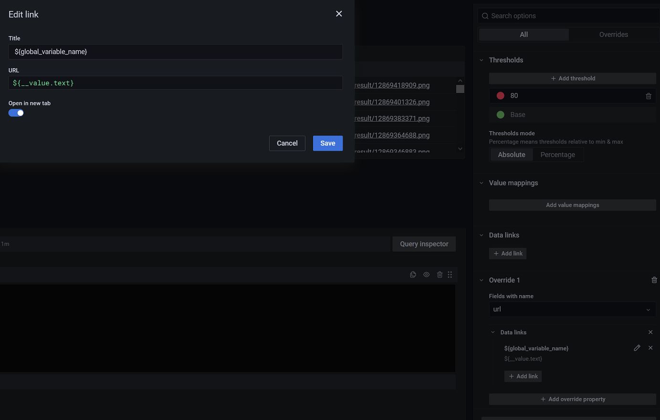This screenshot has width=660, height=420.
Task: Open green Base threshold color swatch
Action: [x=501, y=115]
